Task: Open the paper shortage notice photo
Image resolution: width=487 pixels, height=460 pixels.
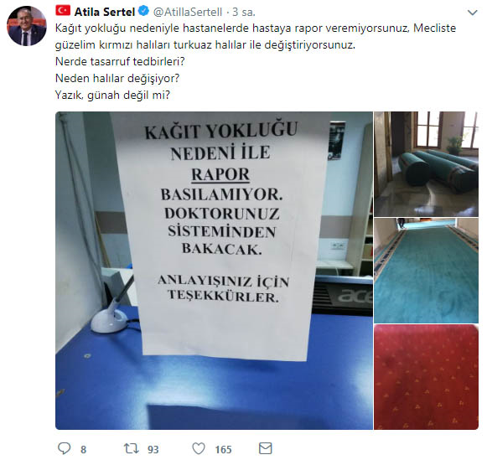Action: click(x=214, y=271)
